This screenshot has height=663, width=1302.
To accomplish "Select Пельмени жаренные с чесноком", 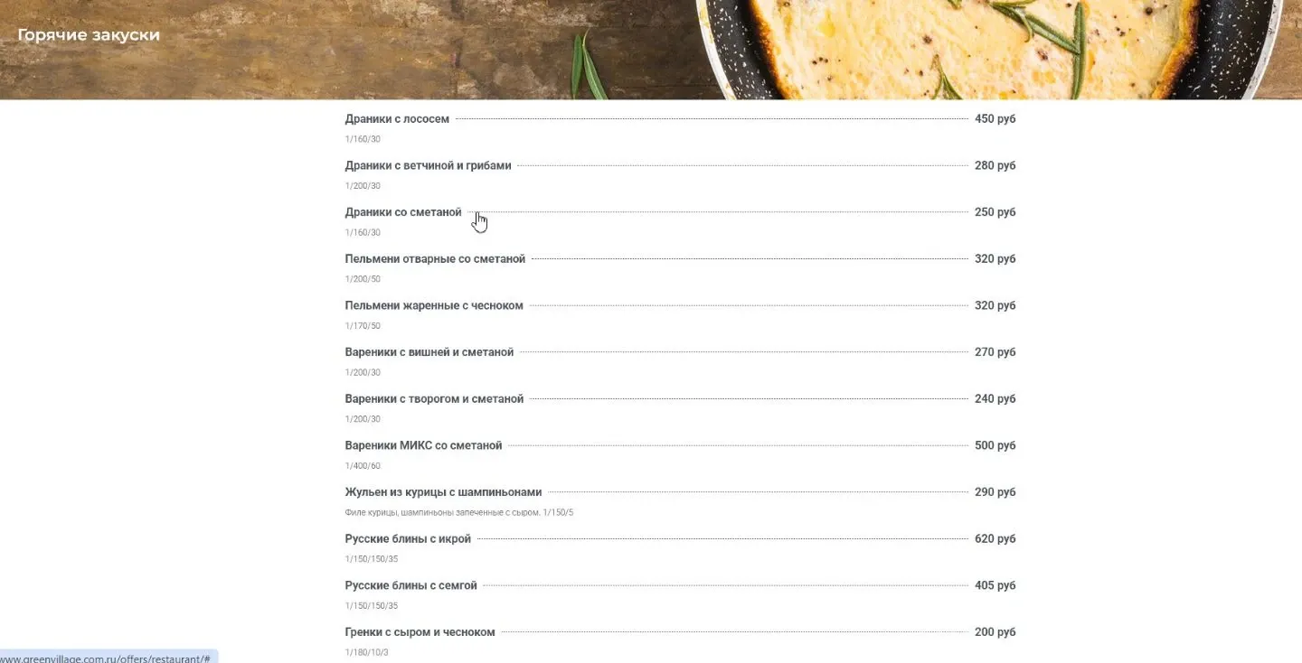I will (434, 306).
